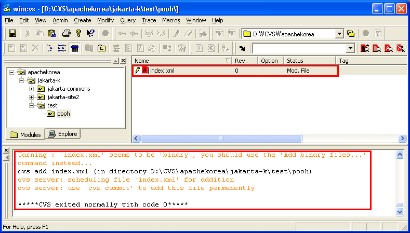Open the D:\CVS\apachekorea path dropdown
Screen dimensions: 410x233
(x=339, y=34)
